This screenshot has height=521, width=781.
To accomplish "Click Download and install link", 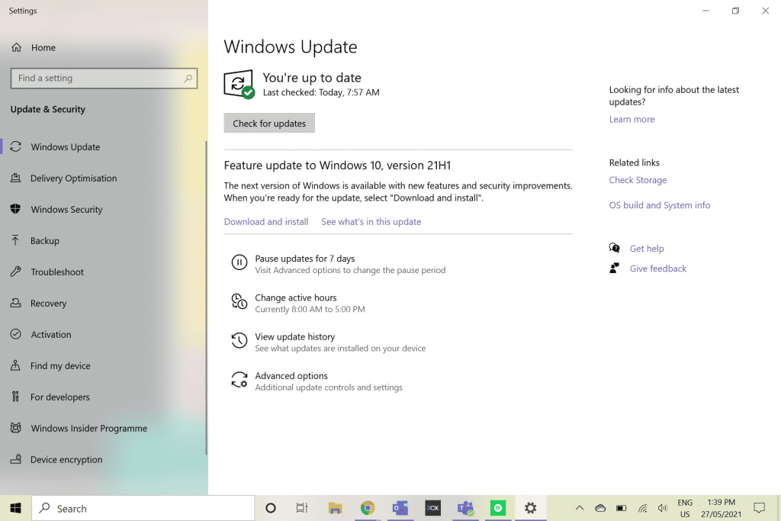I will pos(266,222).
